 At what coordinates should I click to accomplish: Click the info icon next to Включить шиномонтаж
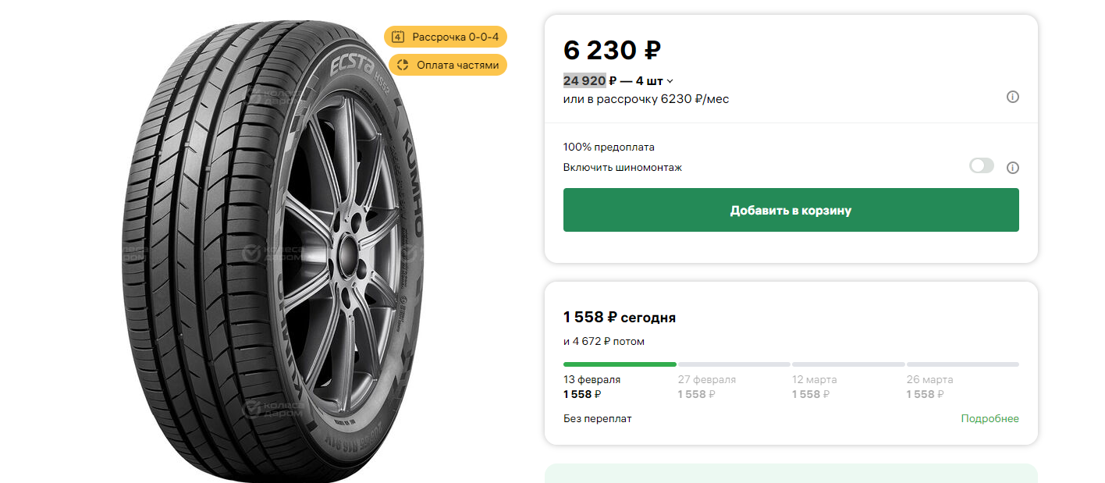click(x=1012, y=166)
